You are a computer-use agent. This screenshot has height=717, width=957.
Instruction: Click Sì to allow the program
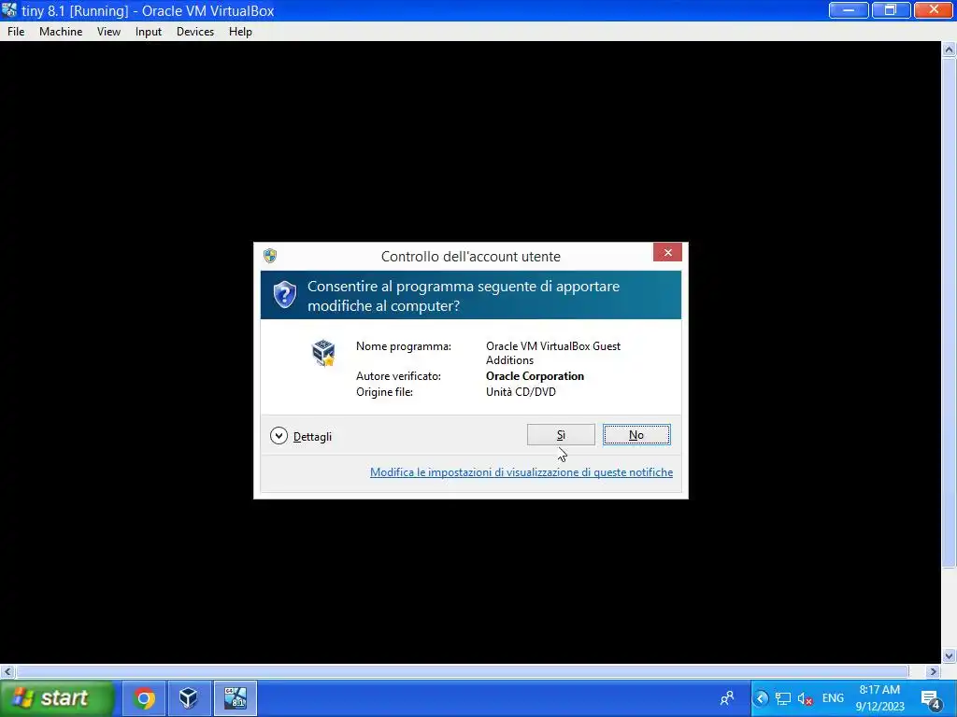[561, 435]
